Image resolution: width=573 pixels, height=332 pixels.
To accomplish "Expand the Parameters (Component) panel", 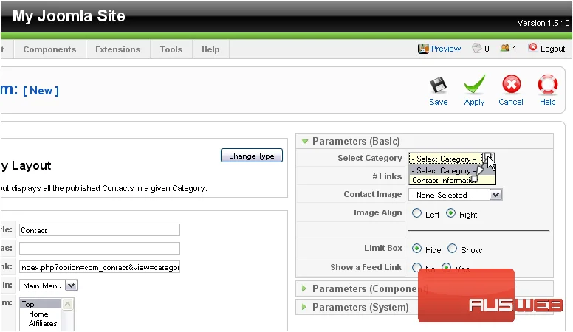I will tap(425, 288).
